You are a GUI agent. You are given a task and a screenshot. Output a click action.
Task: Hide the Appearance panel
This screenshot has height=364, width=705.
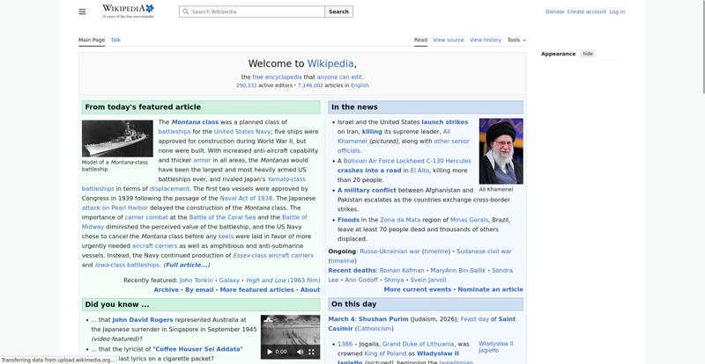[x=588, y=54]
